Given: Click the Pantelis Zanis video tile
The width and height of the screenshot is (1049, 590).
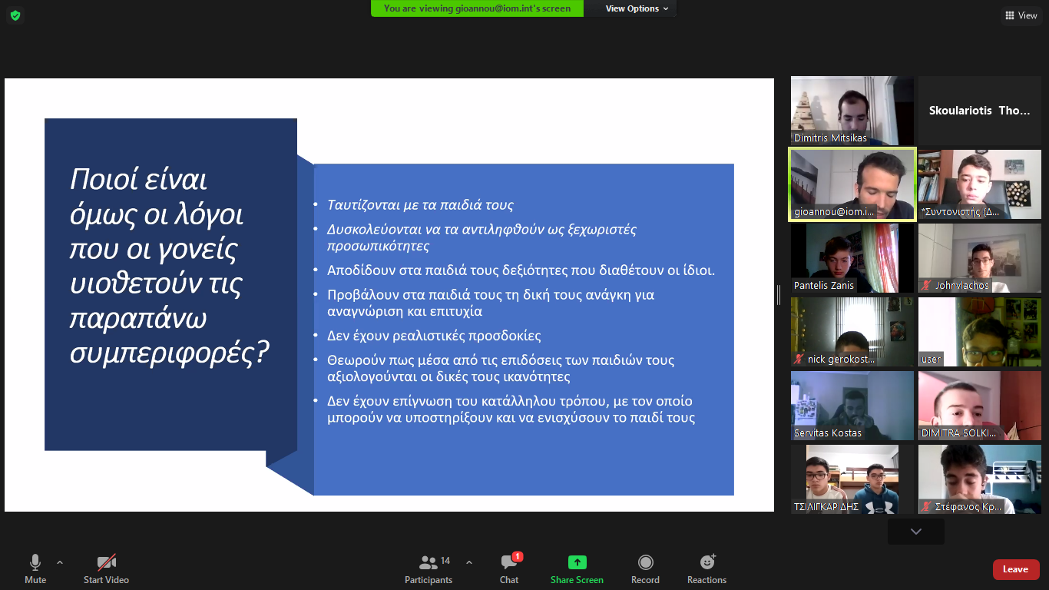Looking at the screenshot, I should (852, 258).
